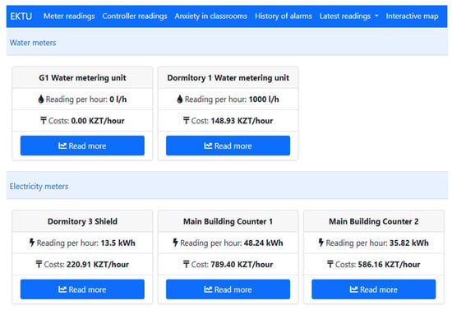
Task: Click the 789.40 KZT/hour cost value
Action: point(242,264)
